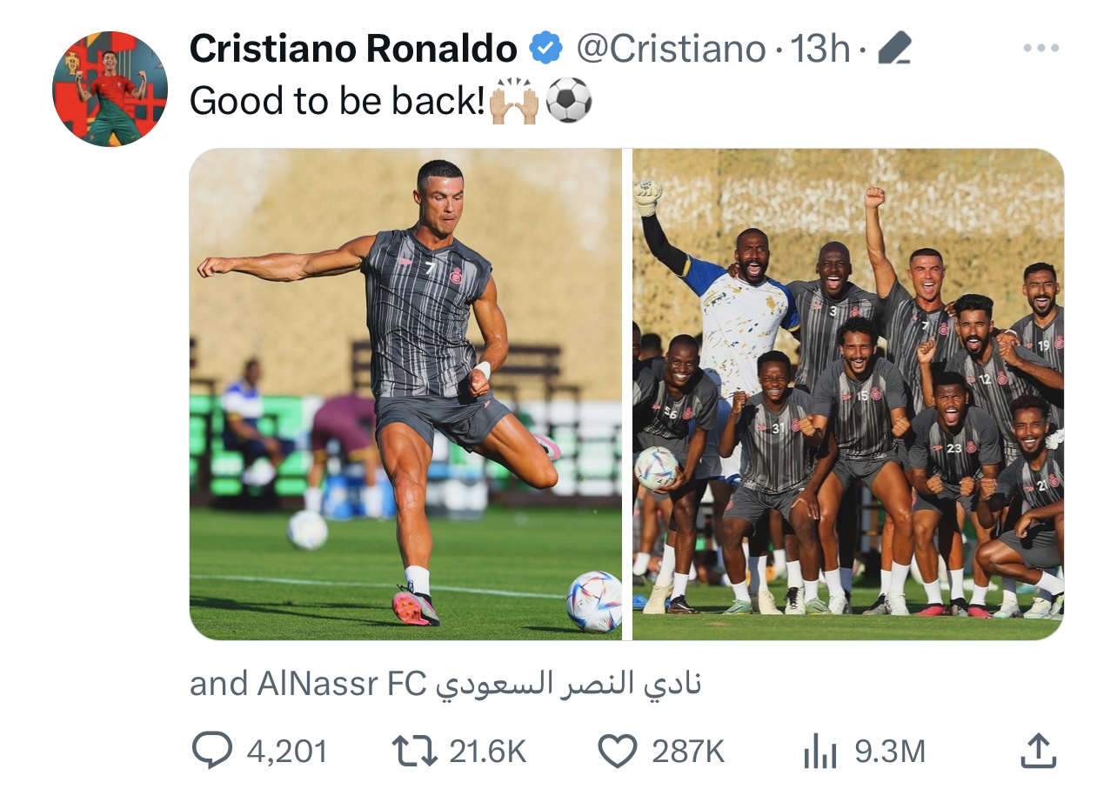Click the reply speech bubble icon
The image size is (1117, 789).
tap(211, 752)
